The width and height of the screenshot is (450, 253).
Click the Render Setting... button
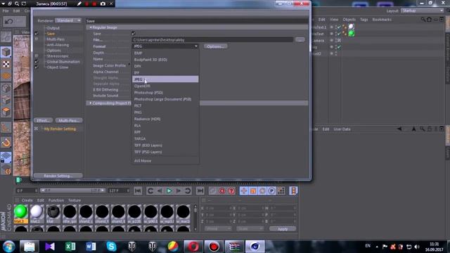coord(58,176)
